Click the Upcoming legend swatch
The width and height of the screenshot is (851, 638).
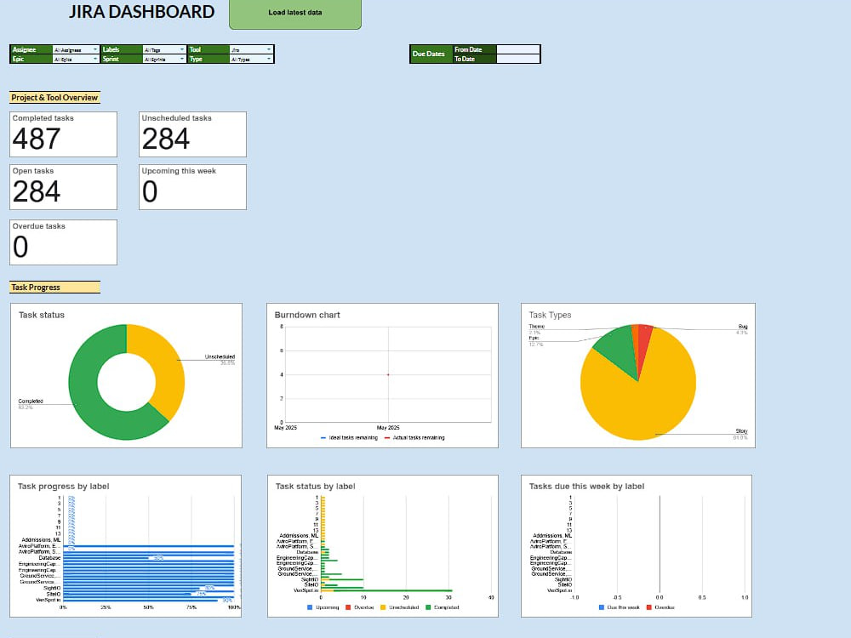click(310, 607)
